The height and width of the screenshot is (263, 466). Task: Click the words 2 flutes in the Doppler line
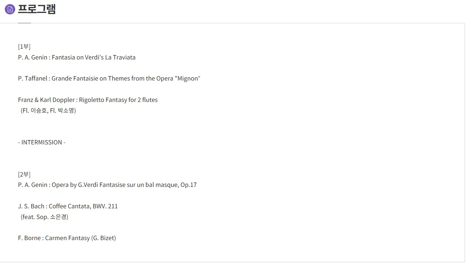coord(148,100)
